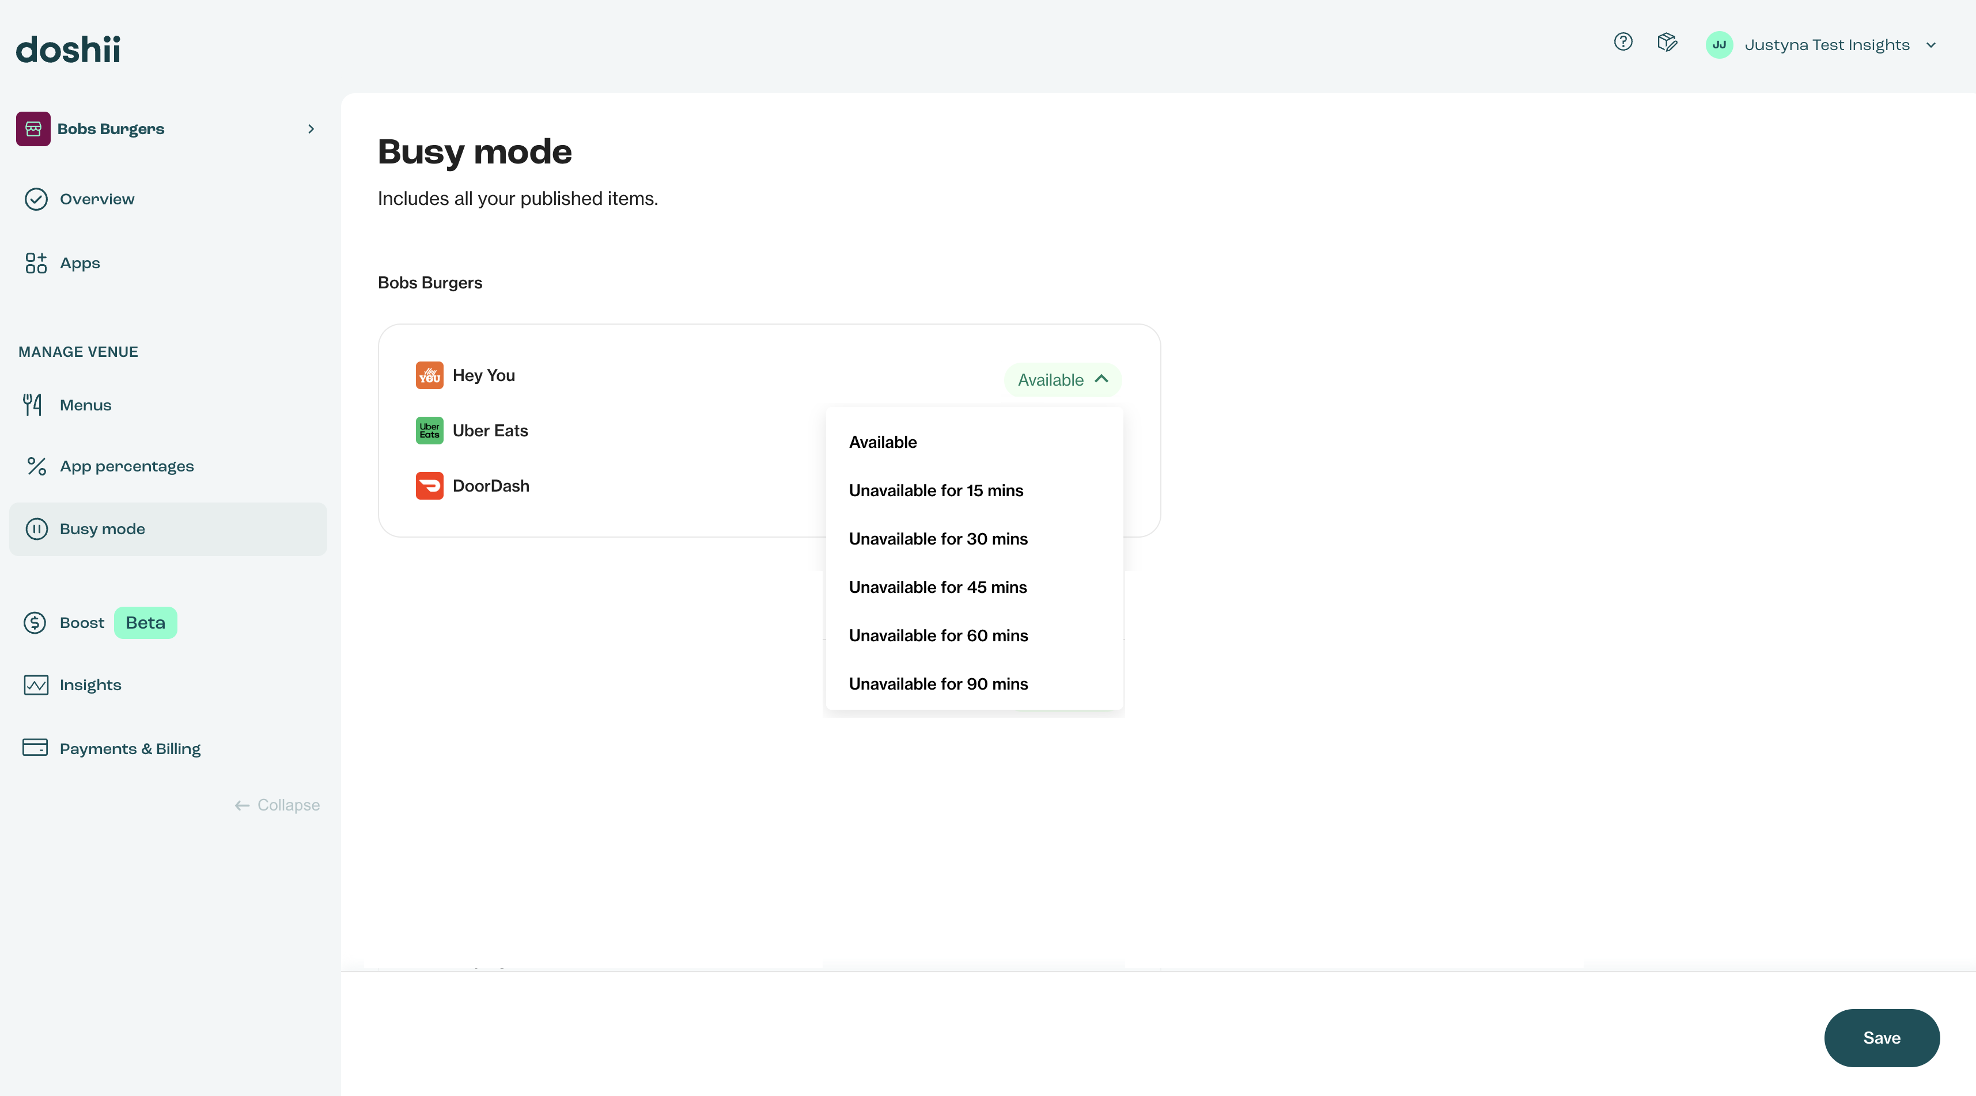Click the Bobs Burgers store icon

[x=33, y=129]
